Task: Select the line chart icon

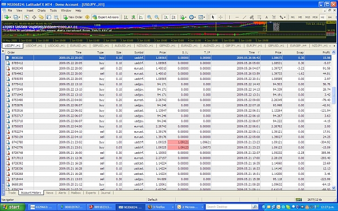Action: 141,17
